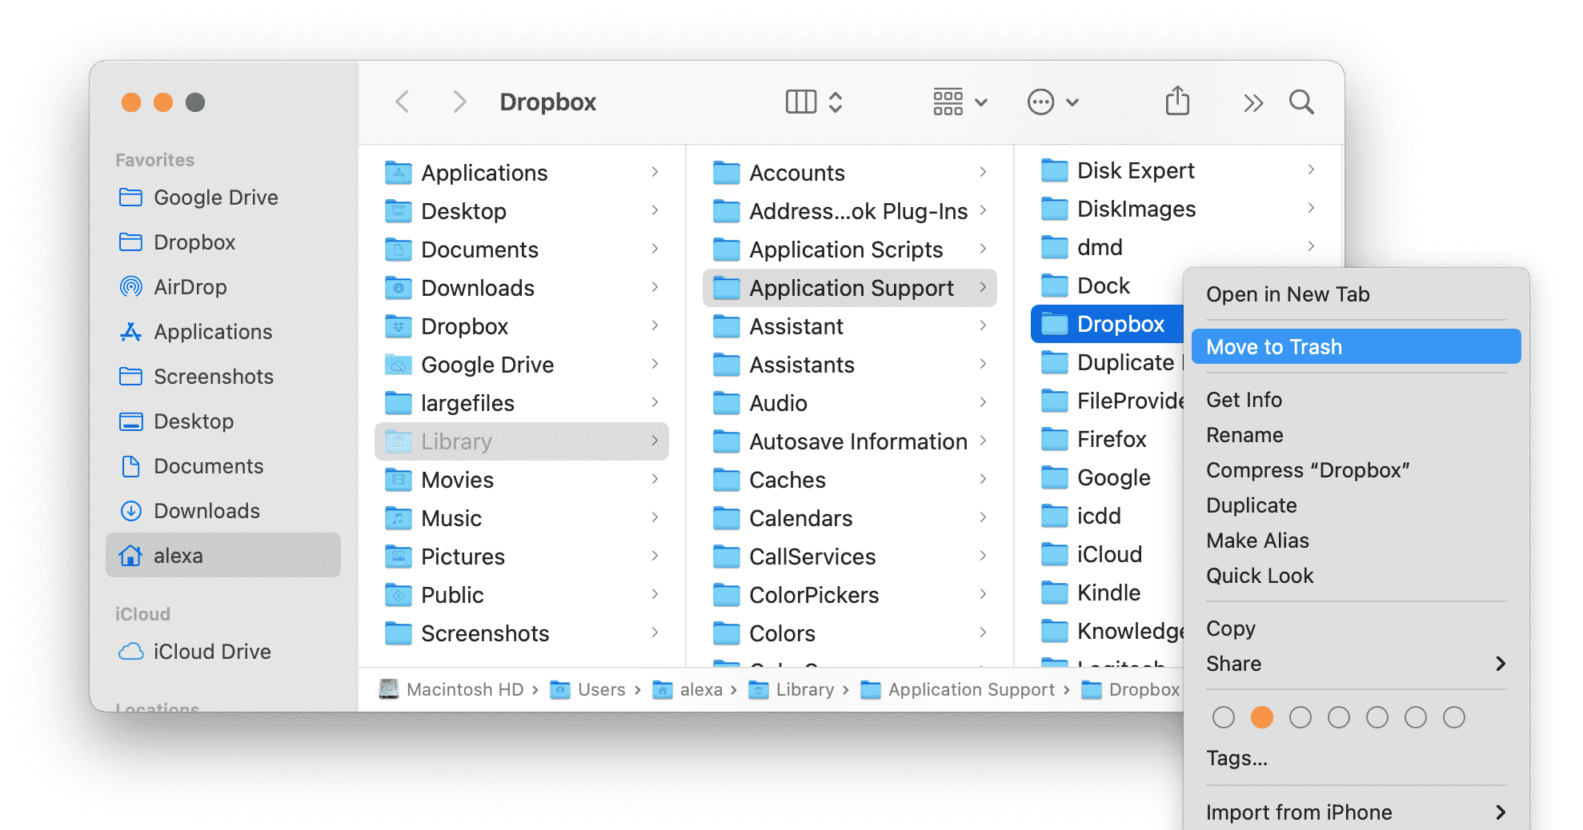This screenshot has width=1583, height=830.
Task: Select Application Support folder in second column
Action: 849,288
